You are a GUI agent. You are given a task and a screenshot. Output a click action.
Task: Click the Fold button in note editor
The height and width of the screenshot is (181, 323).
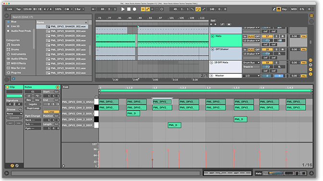[65, 87]
